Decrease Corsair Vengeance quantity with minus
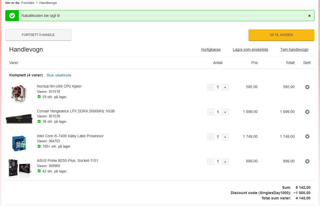The image size is (320, 206). 211,112
